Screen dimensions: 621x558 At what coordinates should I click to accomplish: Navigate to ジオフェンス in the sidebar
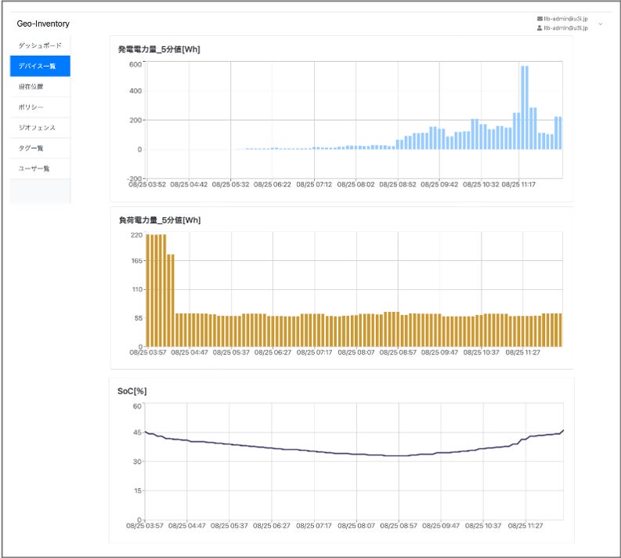(x=40, y=127)
